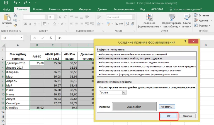Open Формат in the Ячейки group

(201, 26)
